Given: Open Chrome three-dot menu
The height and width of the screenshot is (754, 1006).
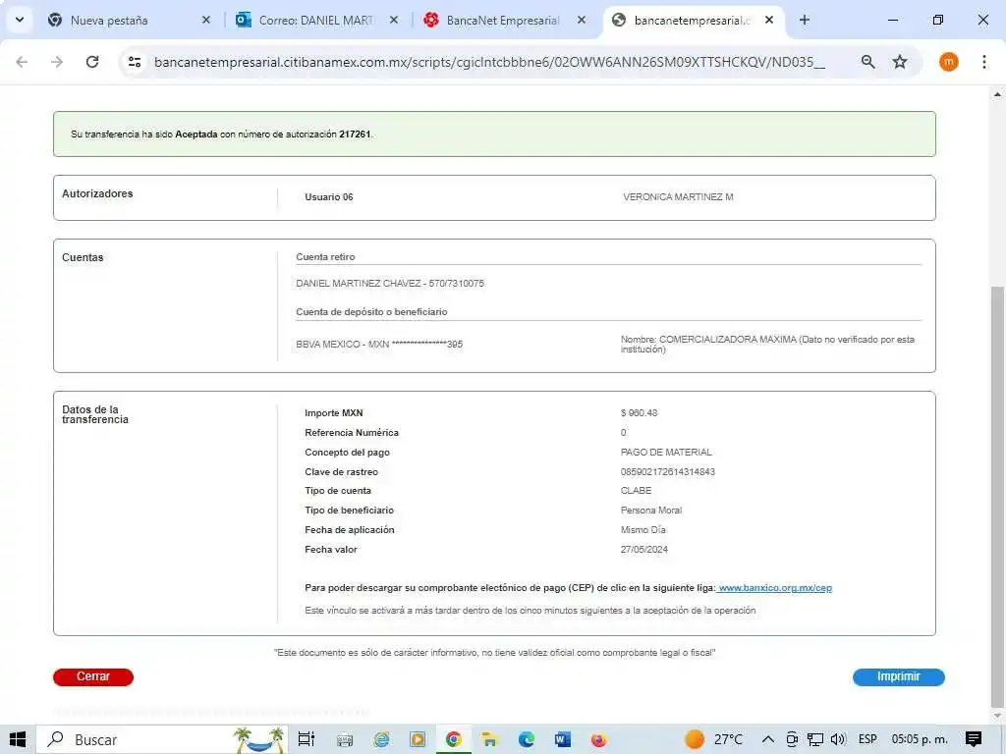Looking at the screenshot, I should [x=983, y=62].
